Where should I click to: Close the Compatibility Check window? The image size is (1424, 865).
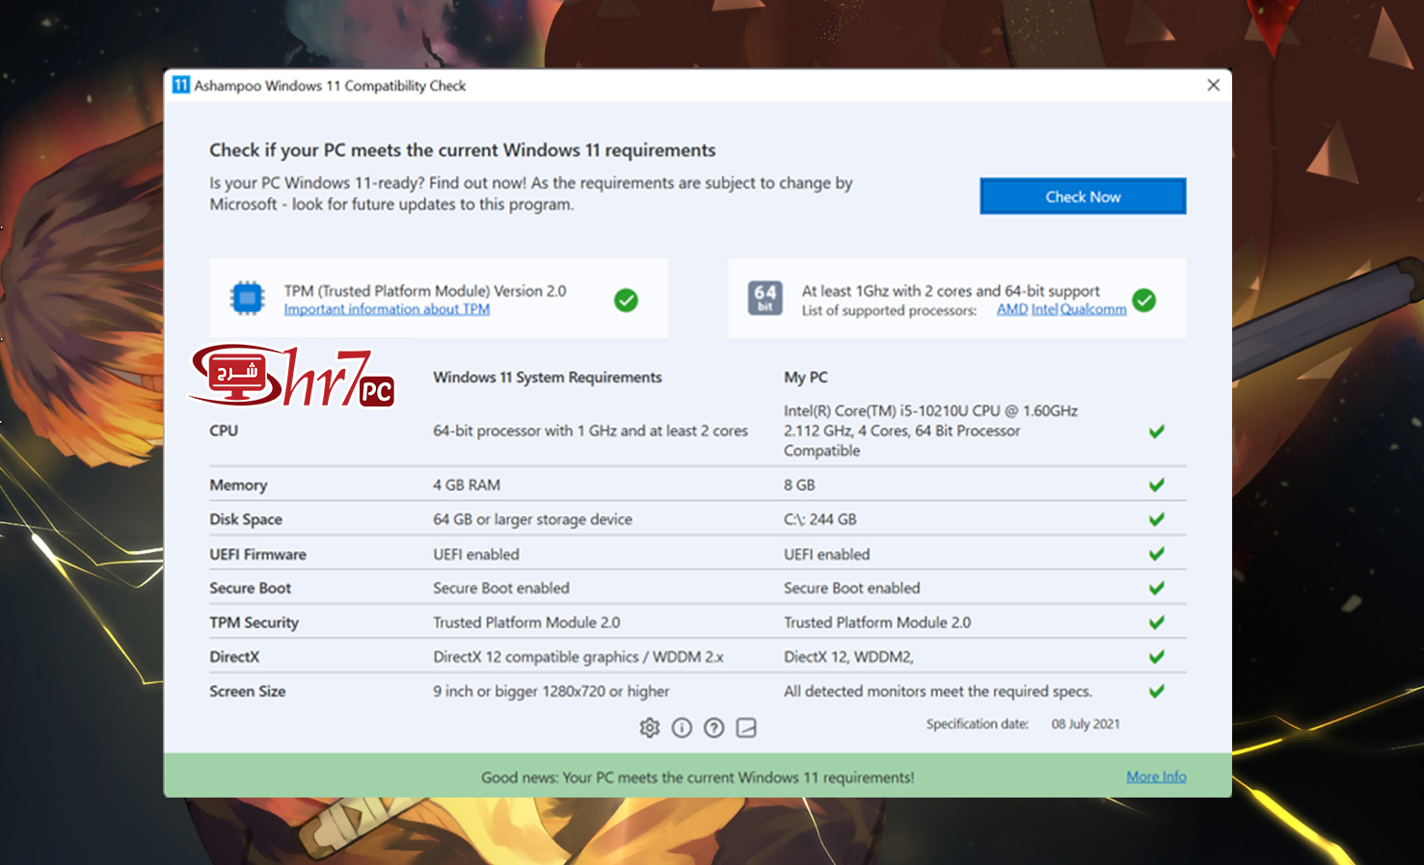tap(1213, 85)
